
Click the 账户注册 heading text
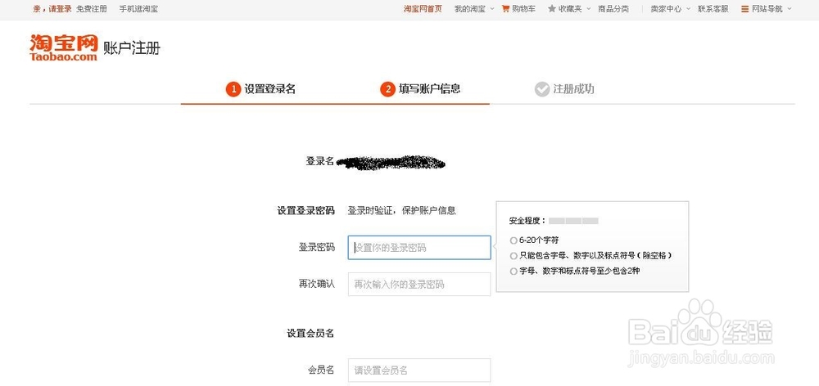point(132,48)
